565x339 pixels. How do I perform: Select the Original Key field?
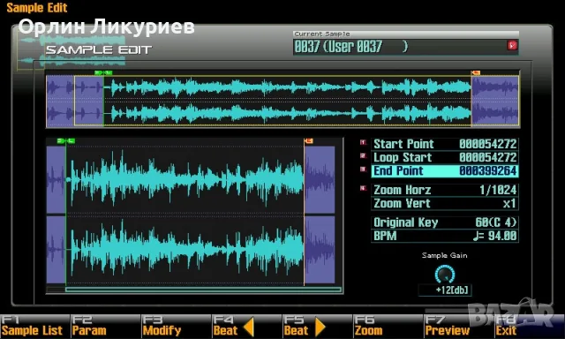tap(445, 222)
